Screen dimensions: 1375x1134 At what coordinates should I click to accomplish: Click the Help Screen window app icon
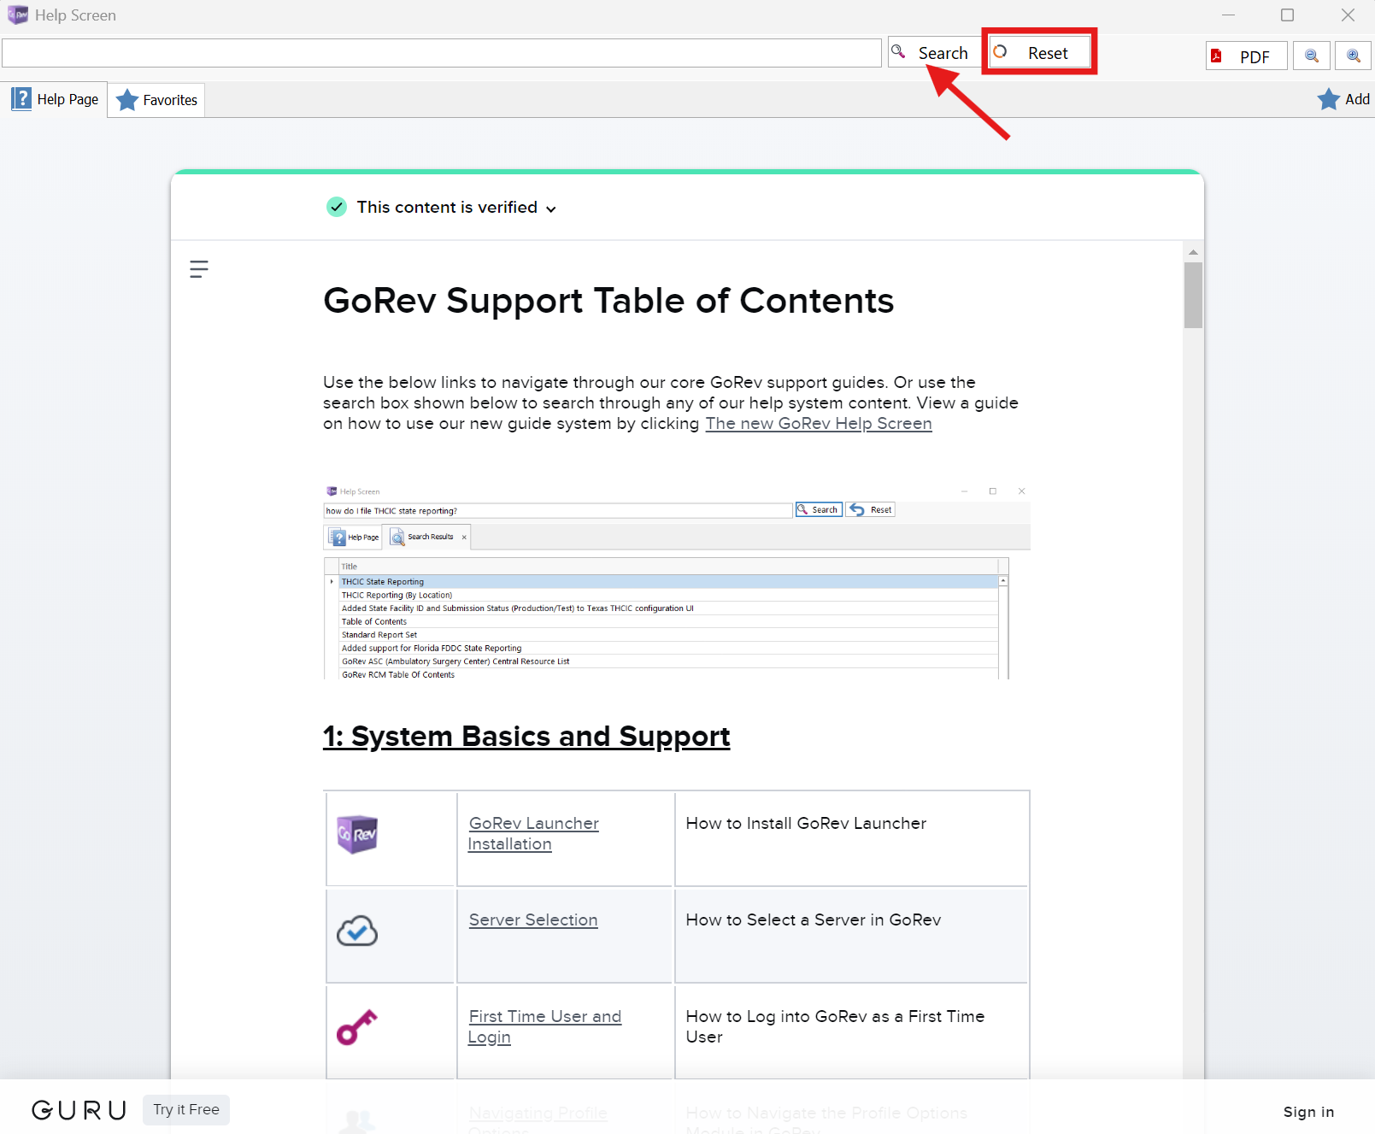click(18, 15)
